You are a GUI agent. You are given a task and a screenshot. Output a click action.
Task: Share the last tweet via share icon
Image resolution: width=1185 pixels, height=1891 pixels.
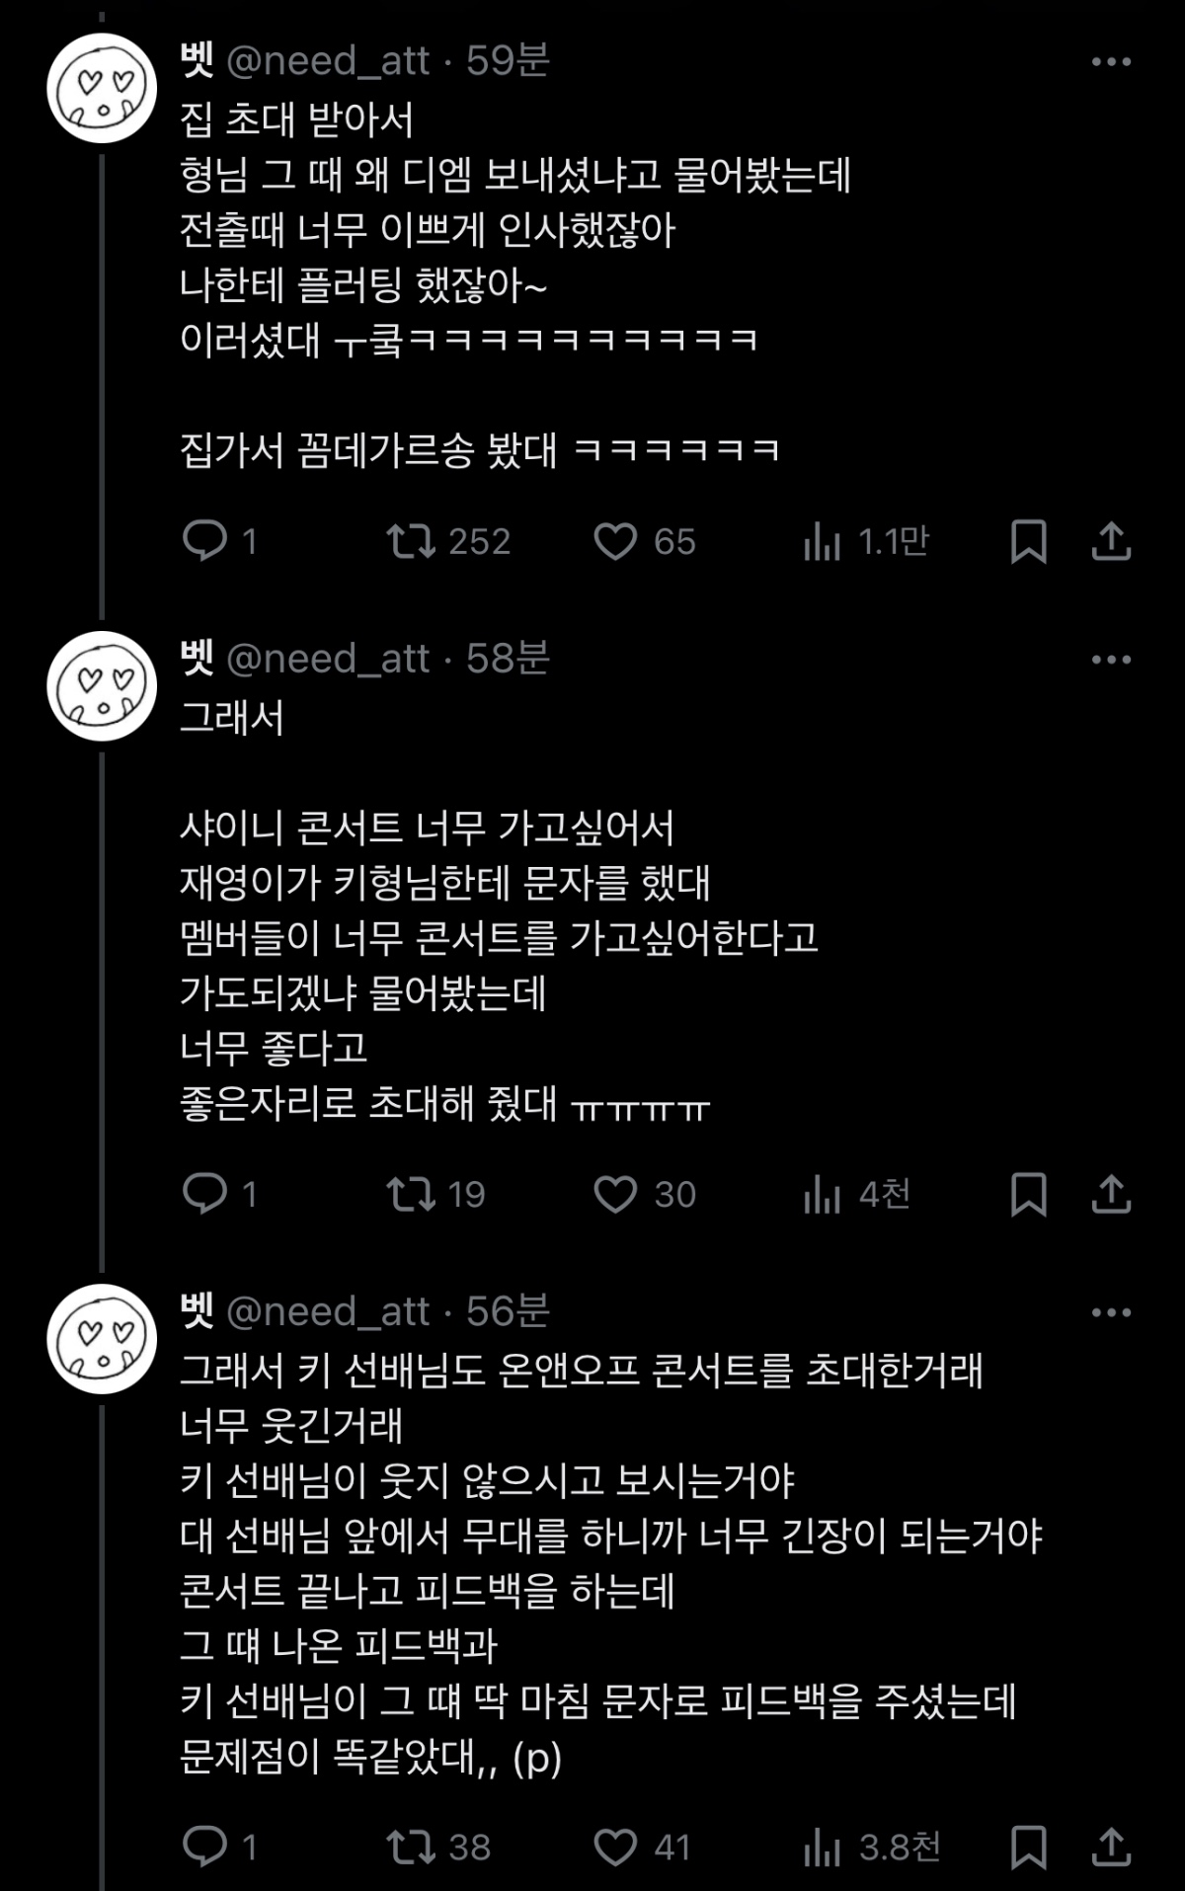click(x=1111, y=1847)
